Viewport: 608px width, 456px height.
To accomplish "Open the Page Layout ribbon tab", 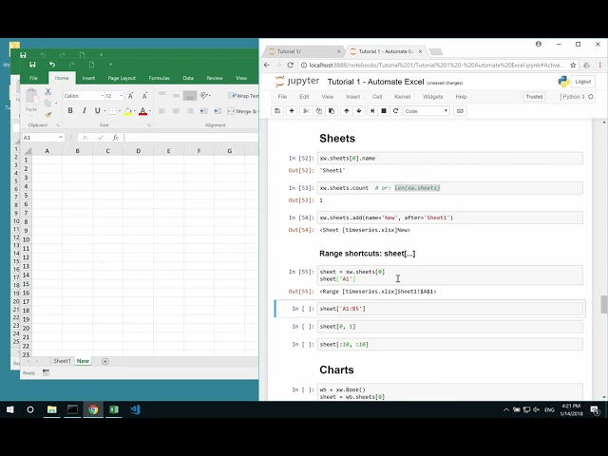I will tap(122, 78).
